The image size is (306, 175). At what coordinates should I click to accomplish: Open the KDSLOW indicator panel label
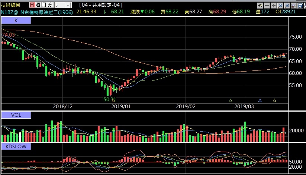(16, 146)
